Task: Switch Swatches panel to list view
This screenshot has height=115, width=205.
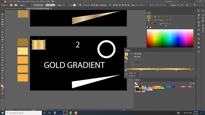Action: point(191,83)
